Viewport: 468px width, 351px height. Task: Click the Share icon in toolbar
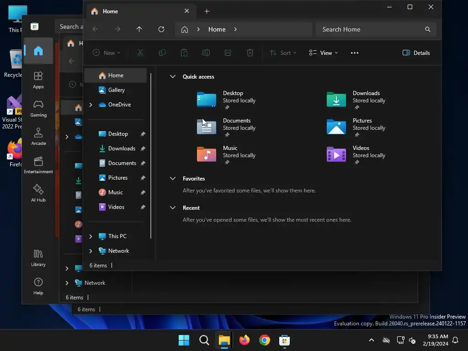click(228, 53)
